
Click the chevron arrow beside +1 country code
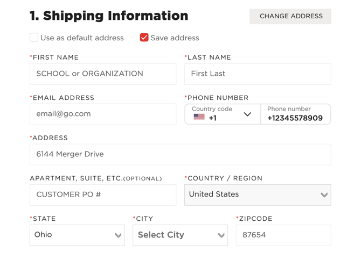[247, 114]
